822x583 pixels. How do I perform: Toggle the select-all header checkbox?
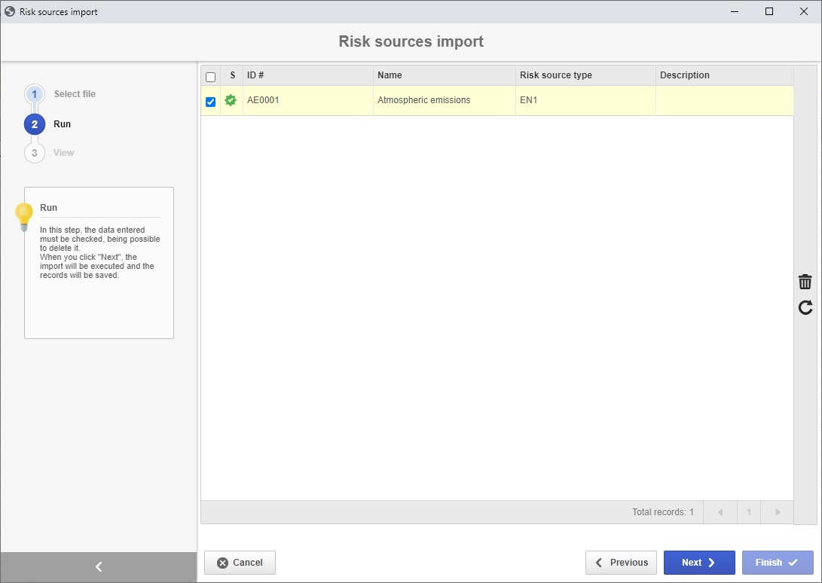point(211,77)
